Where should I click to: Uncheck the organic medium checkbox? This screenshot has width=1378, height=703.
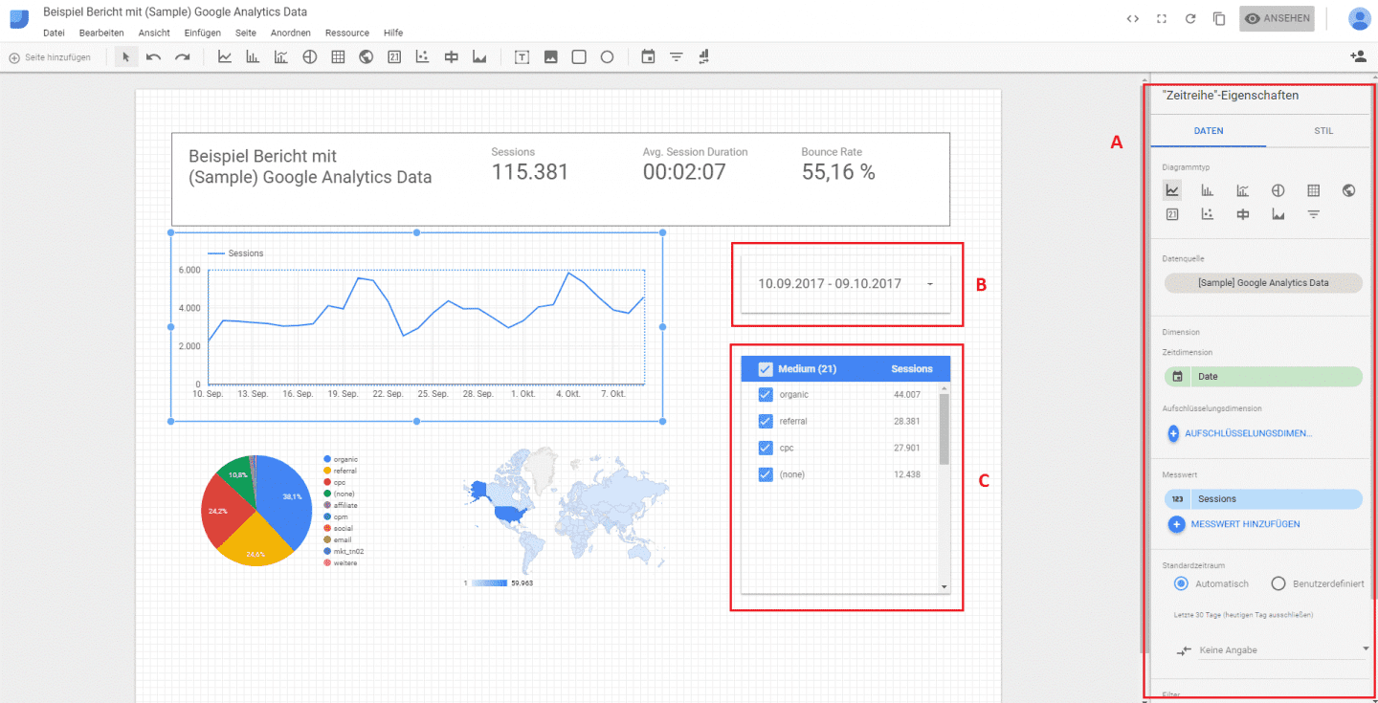coord(766,394)
